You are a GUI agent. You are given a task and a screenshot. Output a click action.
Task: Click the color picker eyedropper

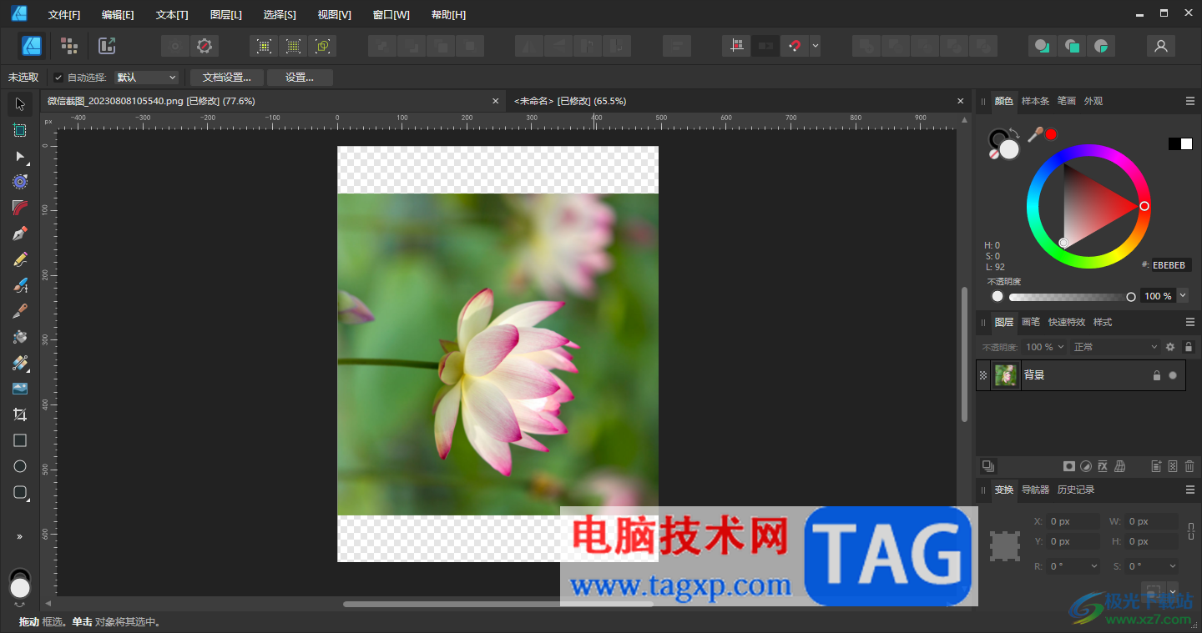[1035, 134]
